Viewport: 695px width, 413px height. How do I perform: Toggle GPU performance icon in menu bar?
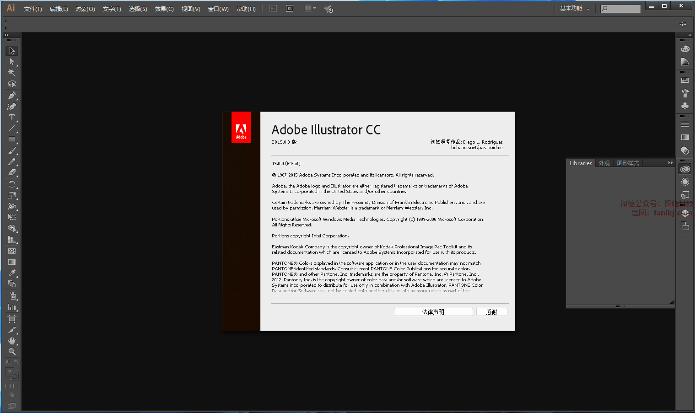tap(328, 9)
